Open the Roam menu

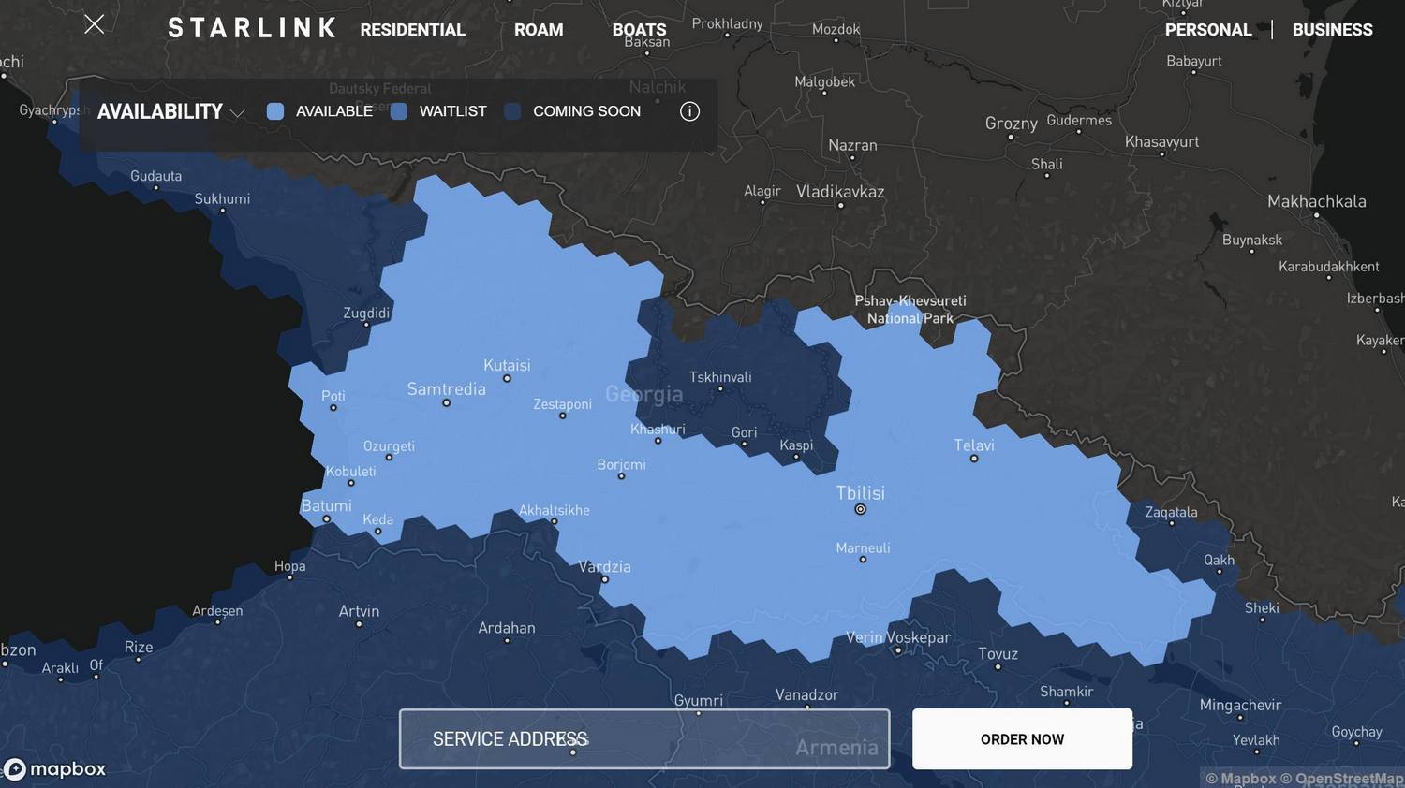tap(539, 30)
